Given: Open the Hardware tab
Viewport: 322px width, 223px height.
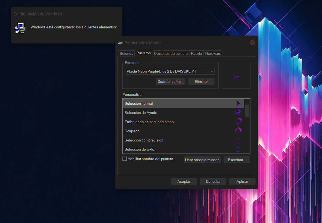Looking at the screenshot, I should (213, 53).
